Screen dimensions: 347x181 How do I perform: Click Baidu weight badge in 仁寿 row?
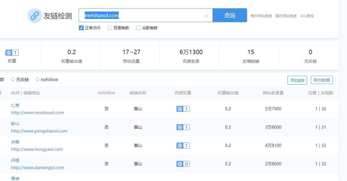183,109
